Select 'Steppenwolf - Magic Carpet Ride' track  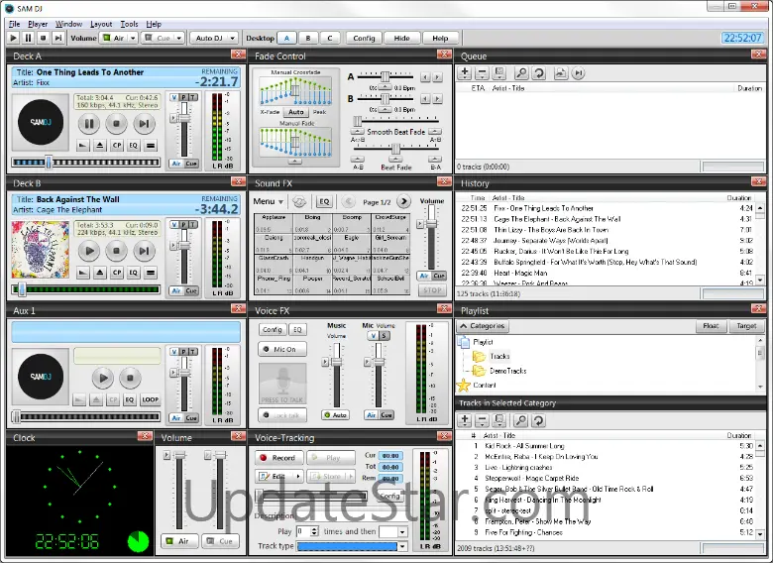532,478
